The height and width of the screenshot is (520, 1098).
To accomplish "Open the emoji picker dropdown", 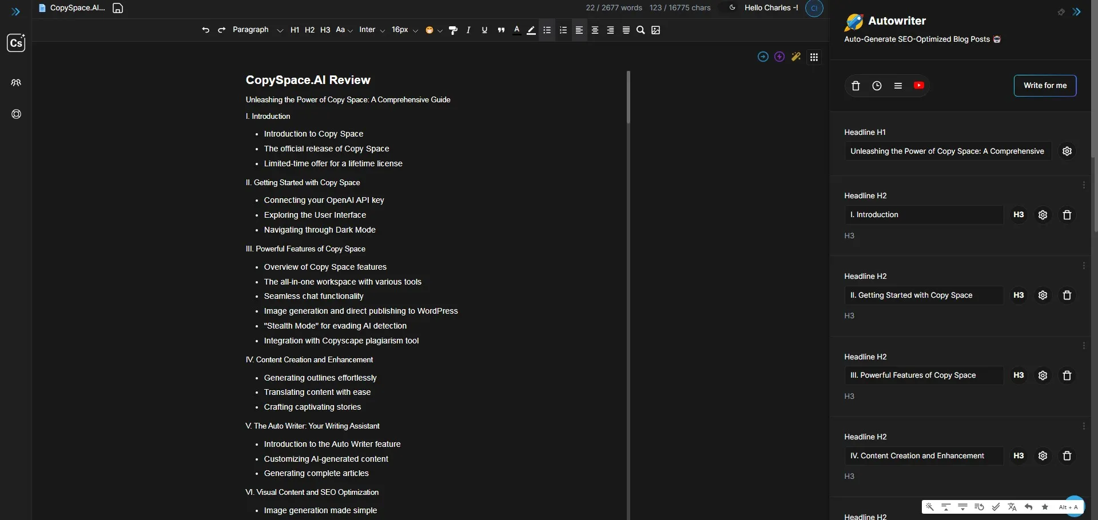I will pos(433,30).
